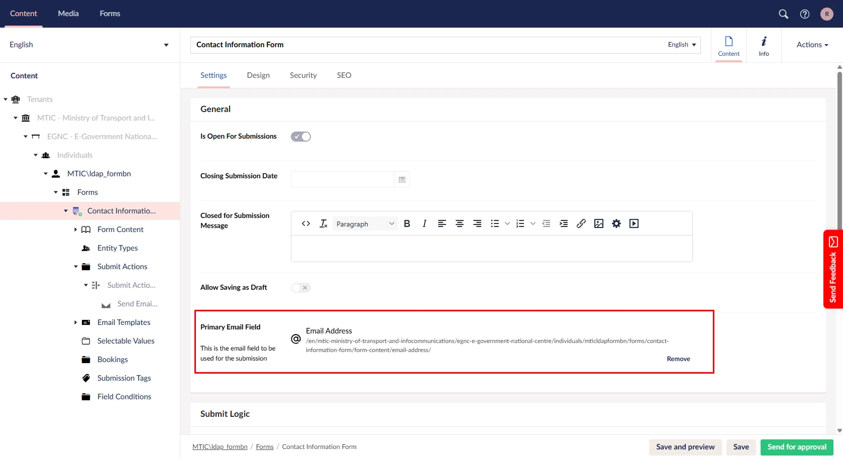843x459 pixels.
Task: Open the Actions dropdown menu
Action: (812, 45)
